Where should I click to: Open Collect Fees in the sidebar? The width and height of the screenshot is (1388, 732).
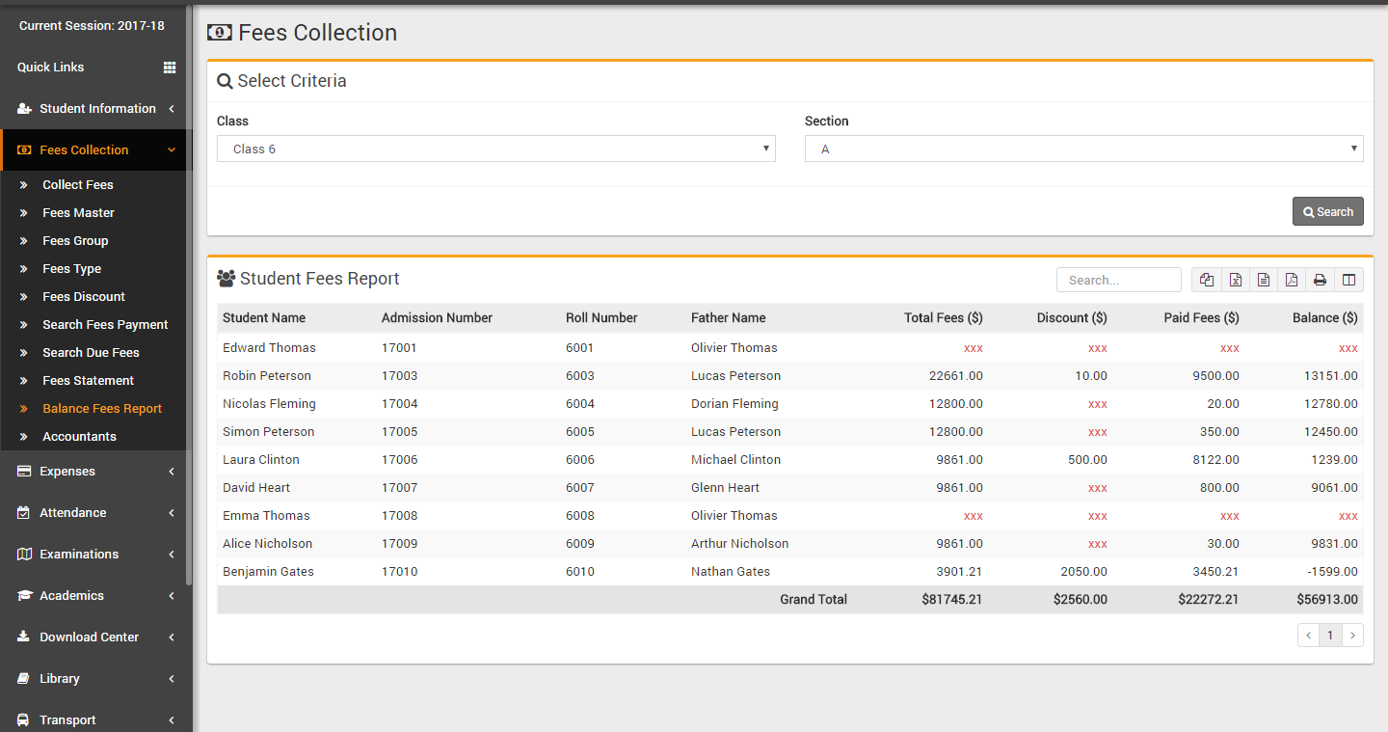[78, 185]
